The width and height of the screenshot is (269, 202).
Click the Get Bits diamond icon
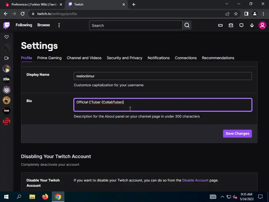point(252,26)
